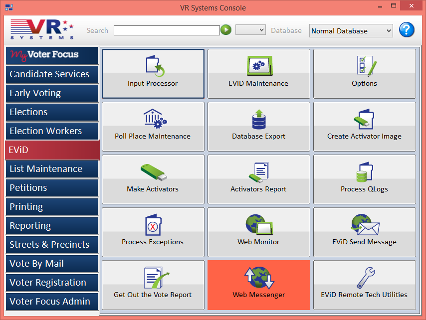Viewport: 426px width, 320px height.
Task: Expand the Normal Database dropdown
Action: click(x=351, y=31)
